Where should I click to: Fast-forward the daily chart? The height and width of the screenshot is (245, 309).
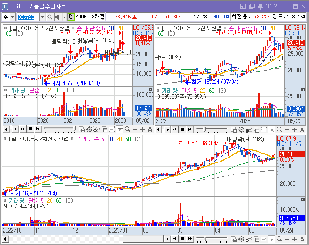190,239
